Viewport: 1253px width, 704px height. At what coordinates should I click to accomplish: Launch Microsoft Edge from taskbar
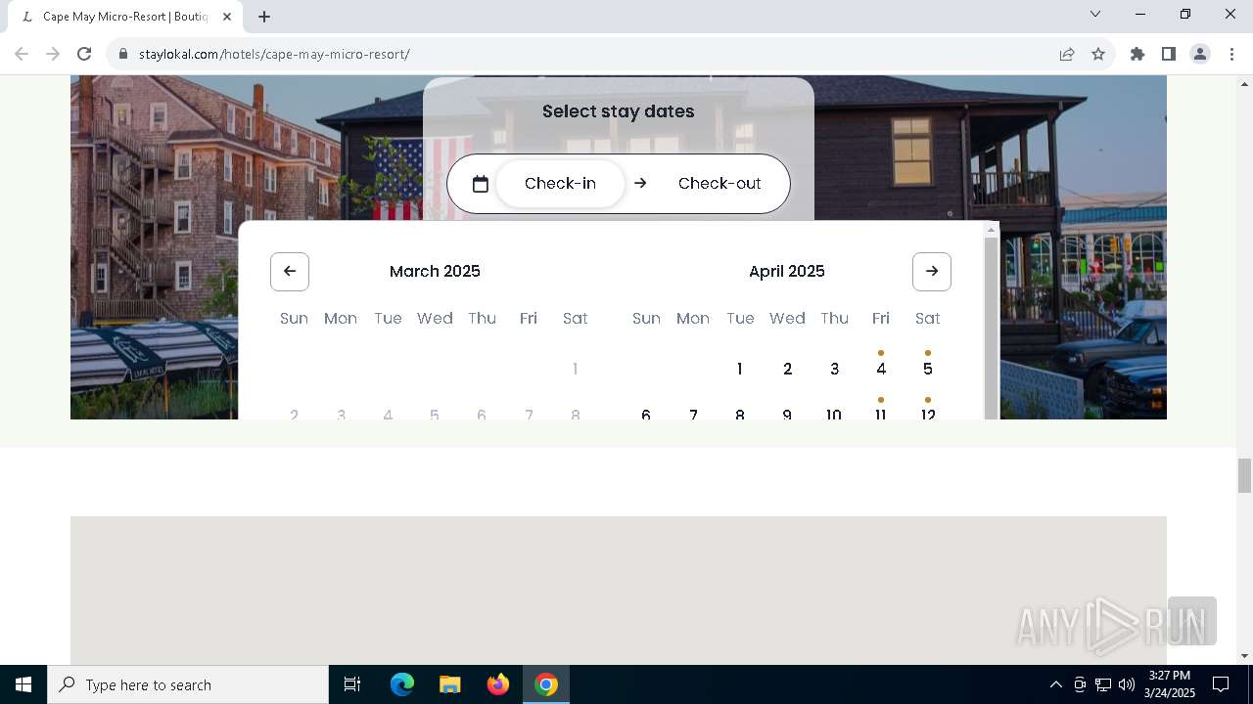(402, 684)
